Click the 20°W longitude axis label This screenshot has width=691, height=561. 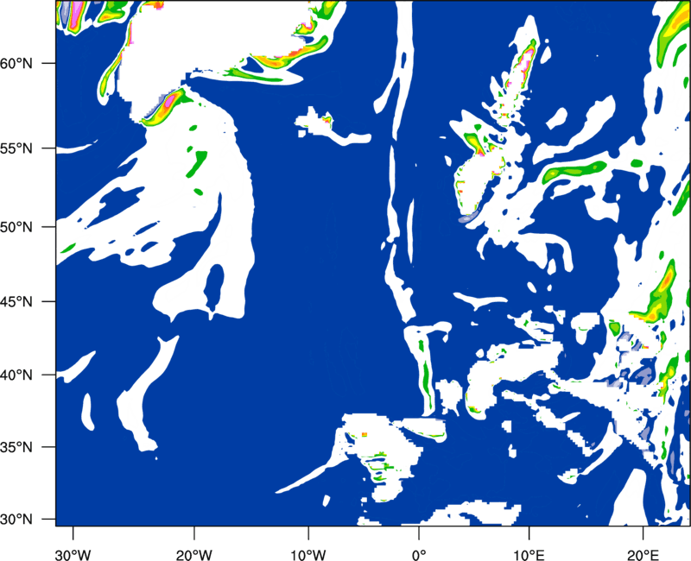click(x=194, y=555)
